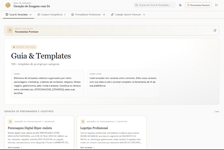Click the logout icon in header
Image resolution: width=224 pixels, height=150 pixels.
click(x=217, y=5)
